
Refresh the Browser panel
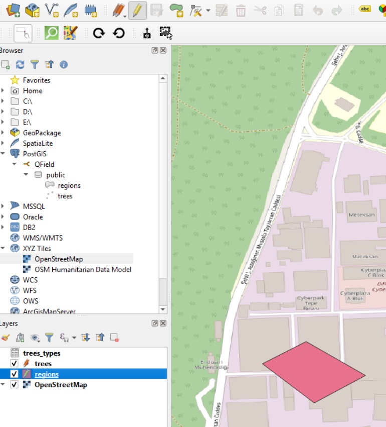click(x=20, y=64)
